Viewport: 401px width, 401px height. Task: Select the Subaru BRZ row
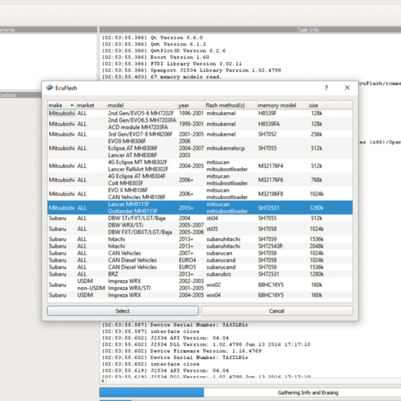click(200, 274)
